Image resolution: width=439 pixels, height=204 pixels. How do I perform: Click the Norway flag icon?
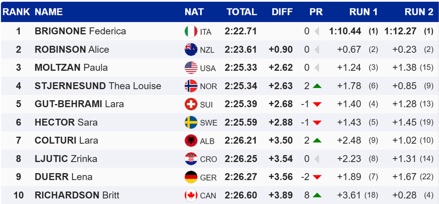coord(191,86)
